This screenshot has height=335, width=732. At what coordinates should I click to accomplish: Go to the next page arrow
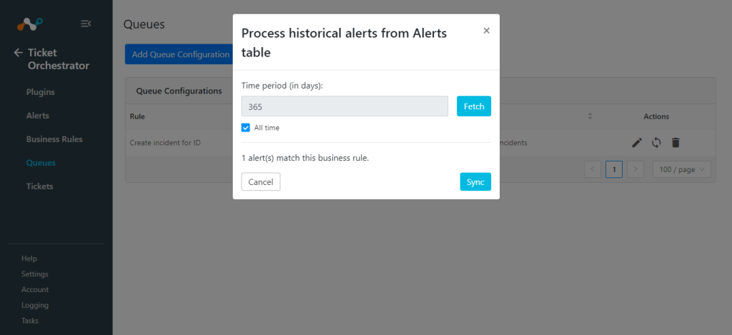click(x=635, y=169)
